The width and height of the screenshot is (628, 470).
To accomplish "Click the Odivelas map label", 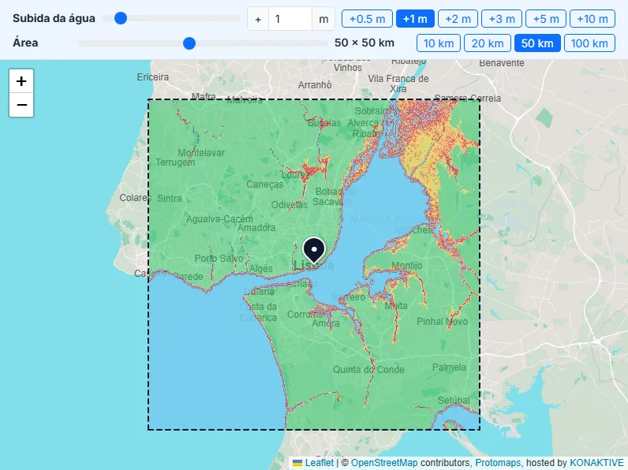I will click(x=290, y=205).
